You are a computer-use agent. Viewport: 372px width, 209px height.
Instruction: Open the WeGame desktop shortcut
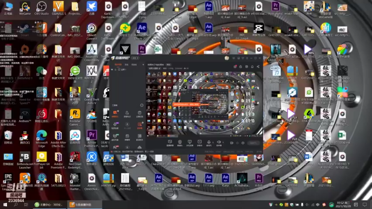pyautogui.click(x=25, y=8)
